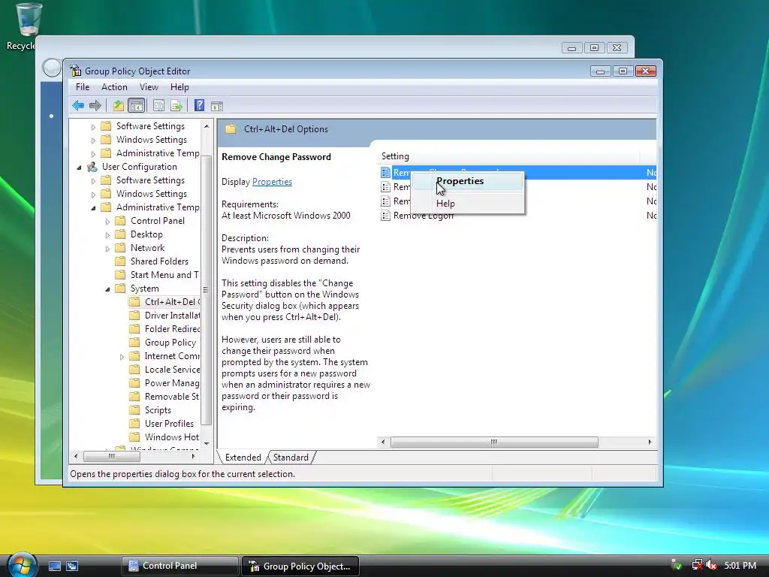
Task: Click the Setting column header
Action: [x=508, y=156]
